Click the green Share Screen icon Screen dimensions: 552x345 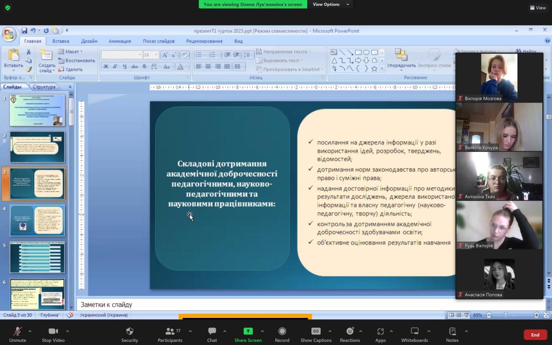point(248,331)
